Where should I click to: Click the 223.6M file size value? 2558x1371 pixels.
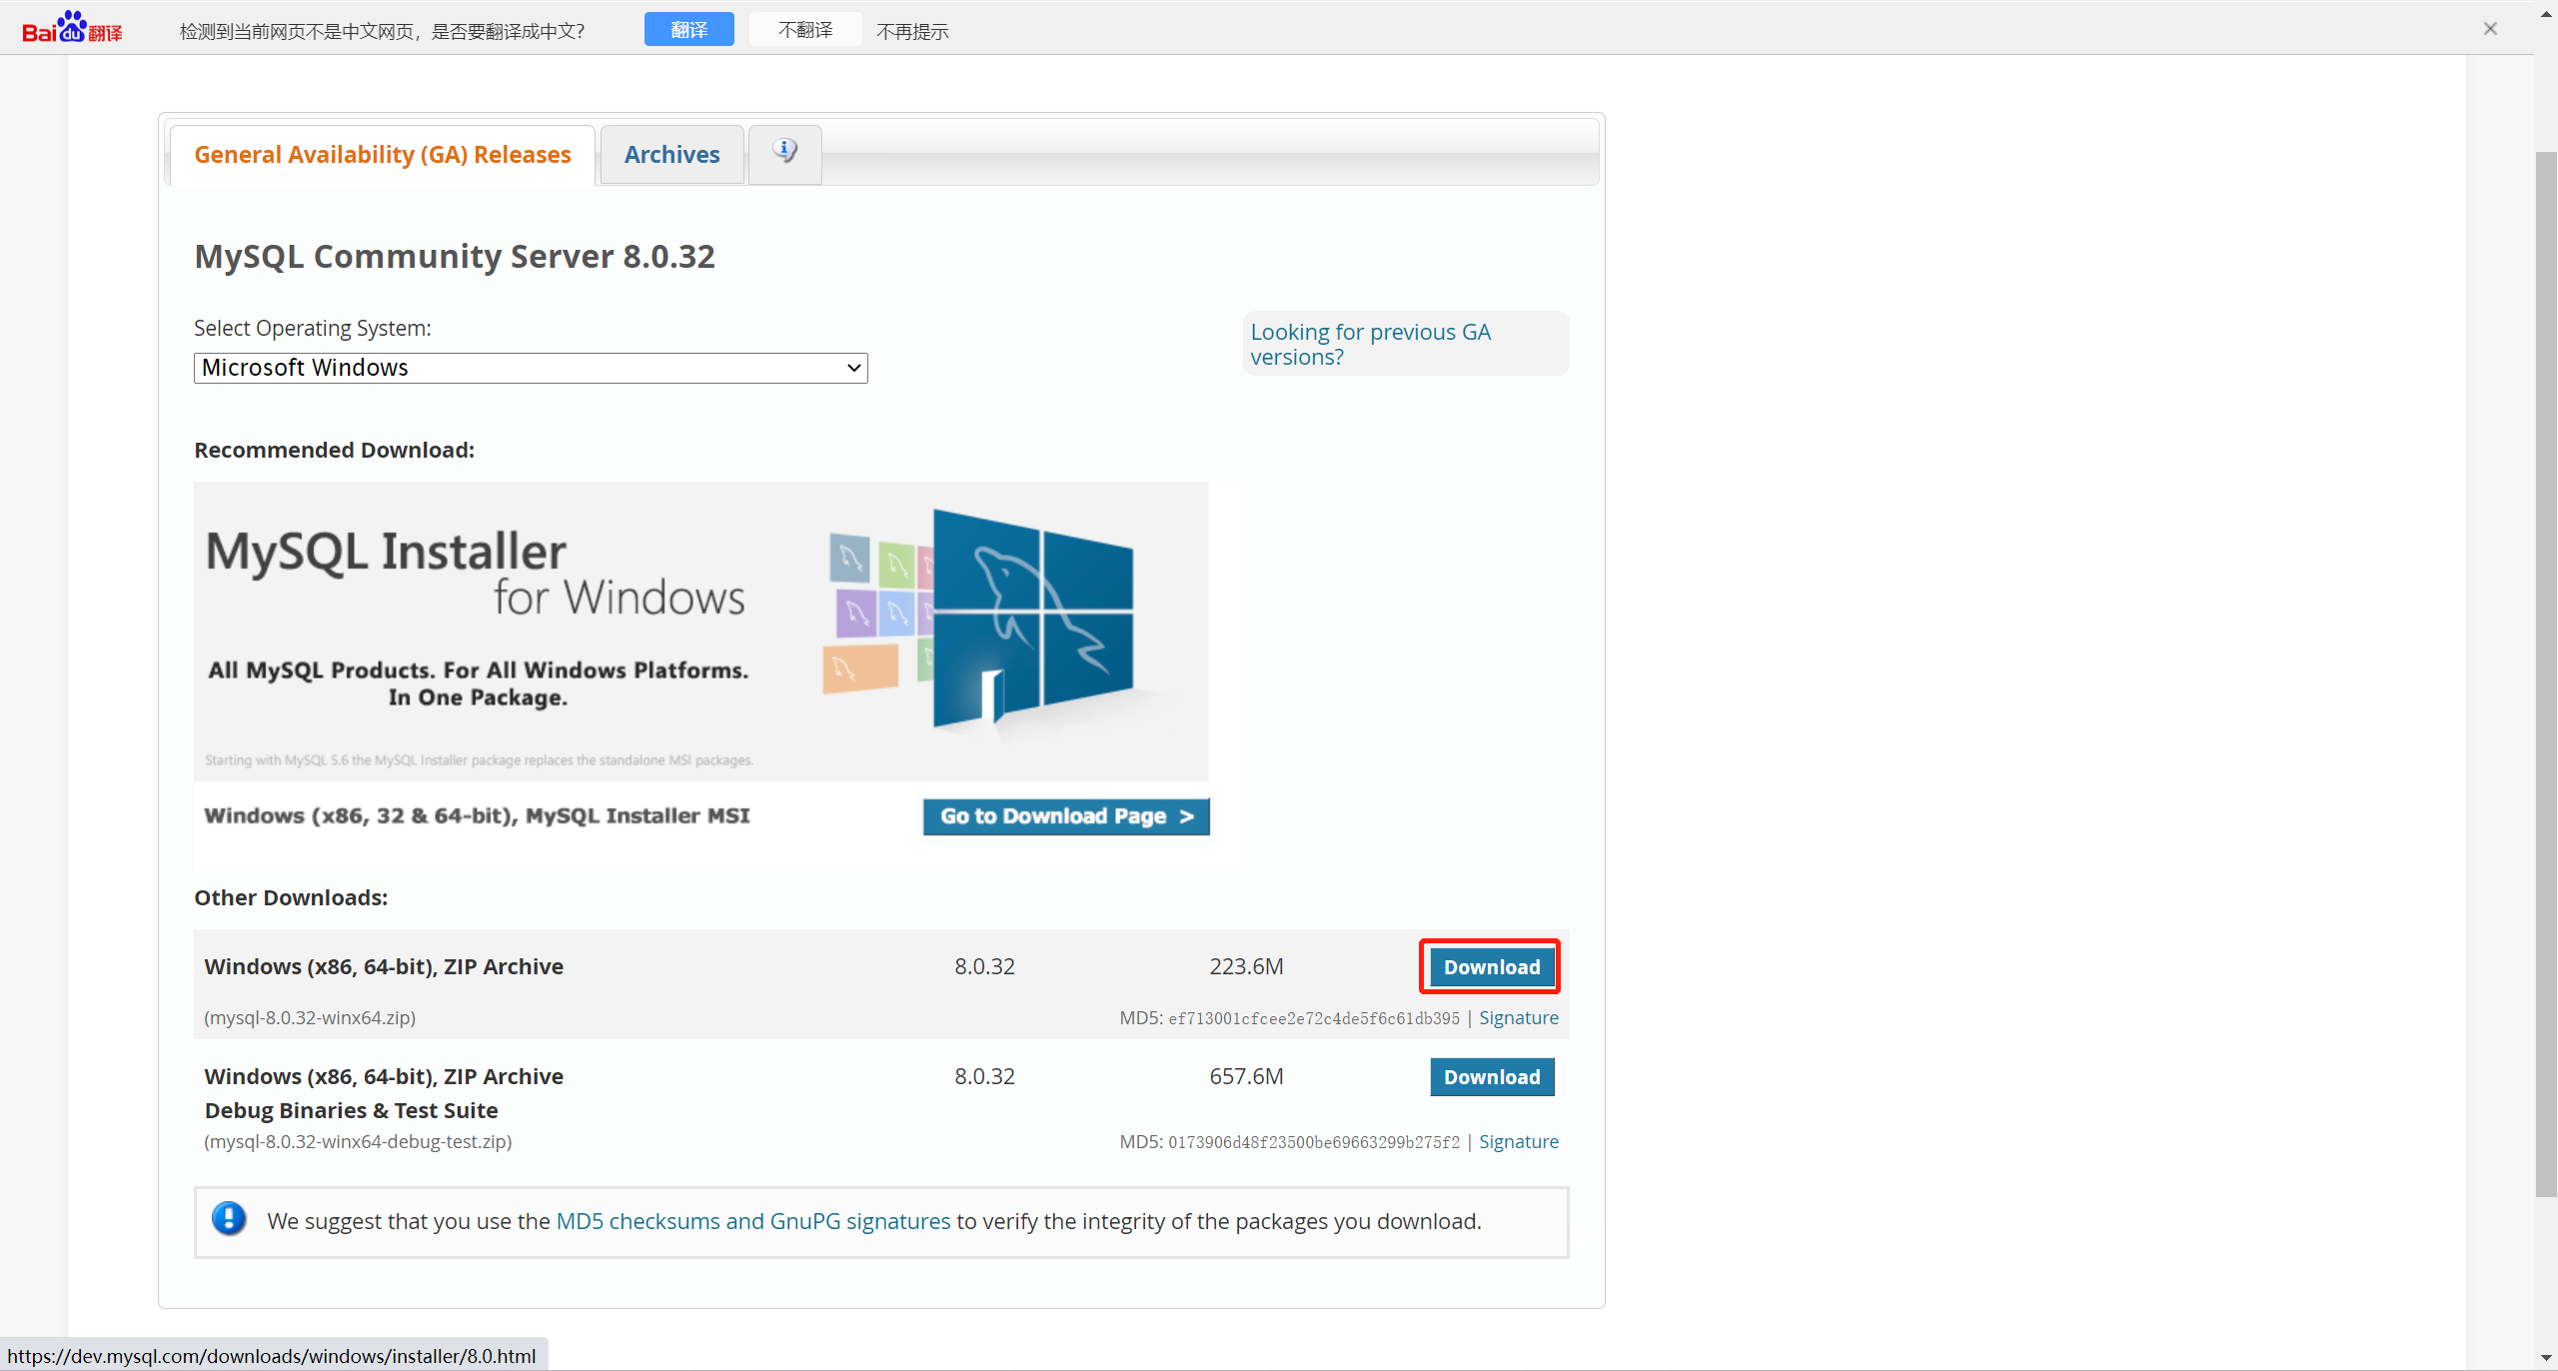point(1246,966)
